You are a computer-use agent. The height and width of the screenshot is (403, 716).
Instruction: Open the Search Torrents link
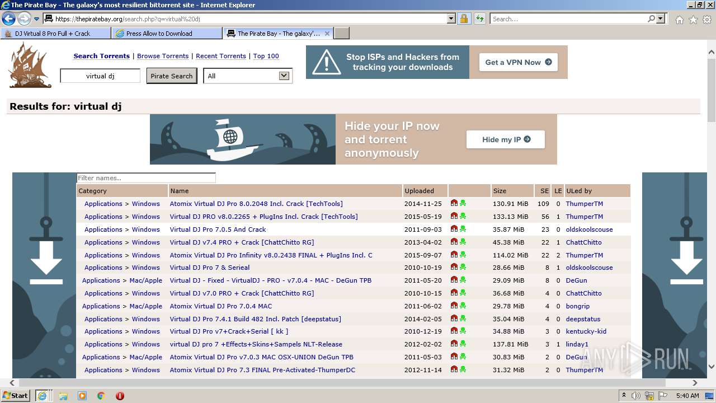tap(101, 56)
